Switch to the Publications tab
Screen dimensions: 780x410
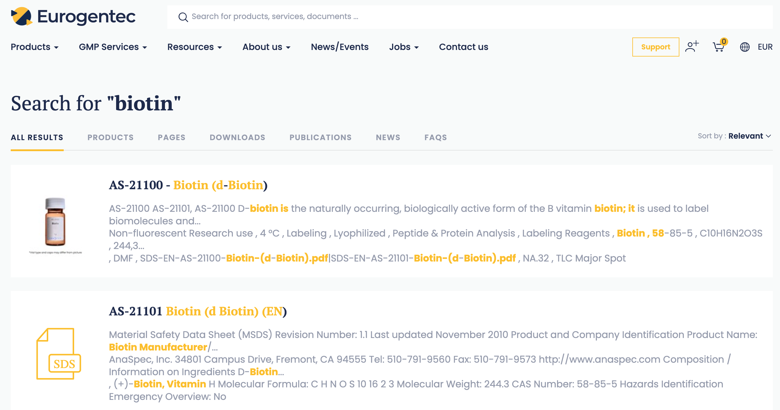320,137
